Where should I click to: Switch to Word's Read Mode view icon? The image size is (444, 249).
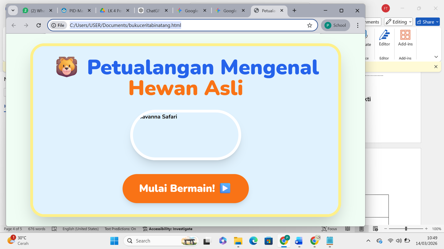click(x=347, y=229)
